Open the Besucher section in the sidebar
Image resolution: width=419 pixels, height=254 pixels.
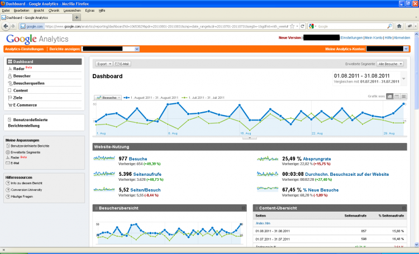(x=22, y=76)
